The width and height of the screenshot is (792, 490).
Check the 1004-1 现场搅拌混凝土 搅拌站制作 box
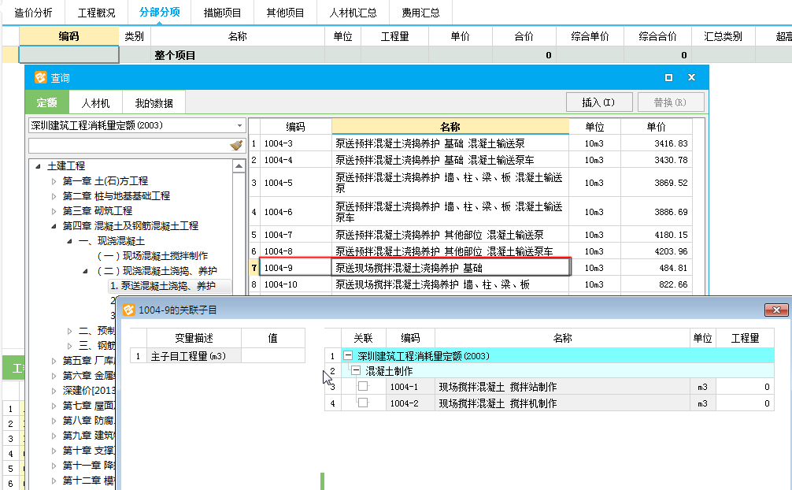363,387
